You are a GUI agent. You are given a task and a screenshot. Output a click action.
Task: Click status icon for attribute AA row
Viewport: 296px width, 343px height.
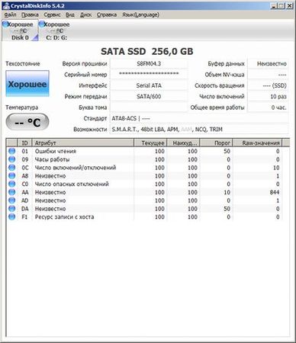click(x=12, y=192)
